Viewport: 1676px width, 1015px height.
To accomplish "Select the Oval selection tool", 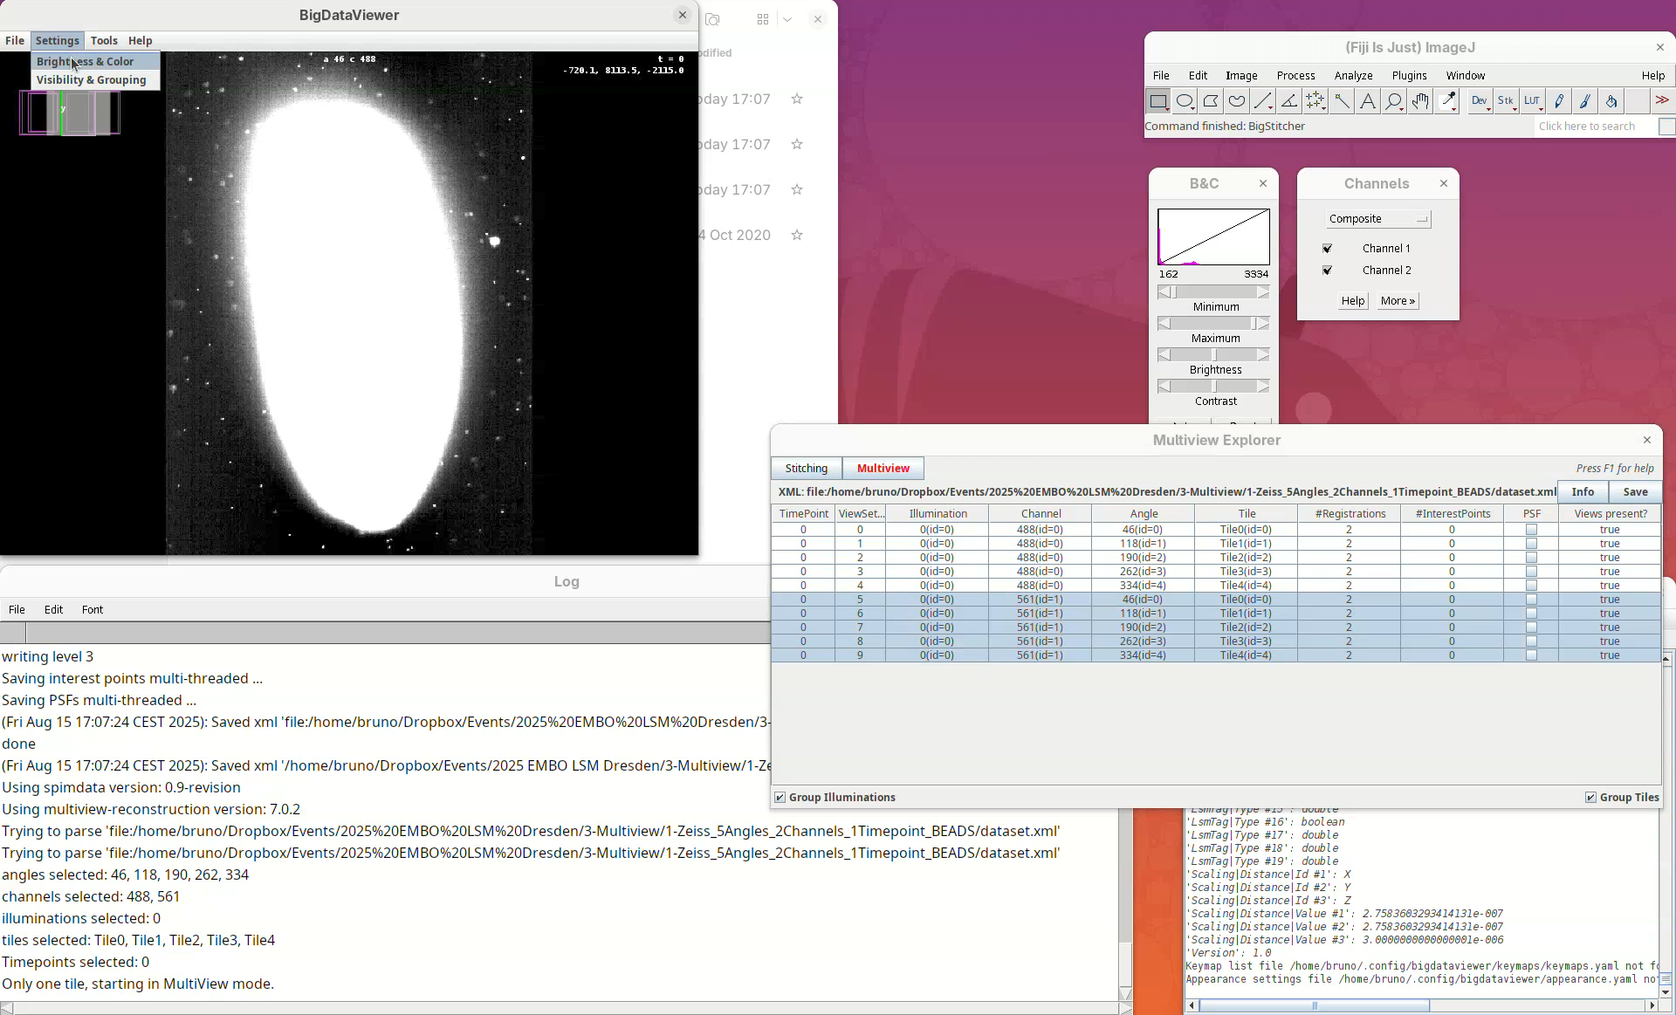I will (1185, 101).
